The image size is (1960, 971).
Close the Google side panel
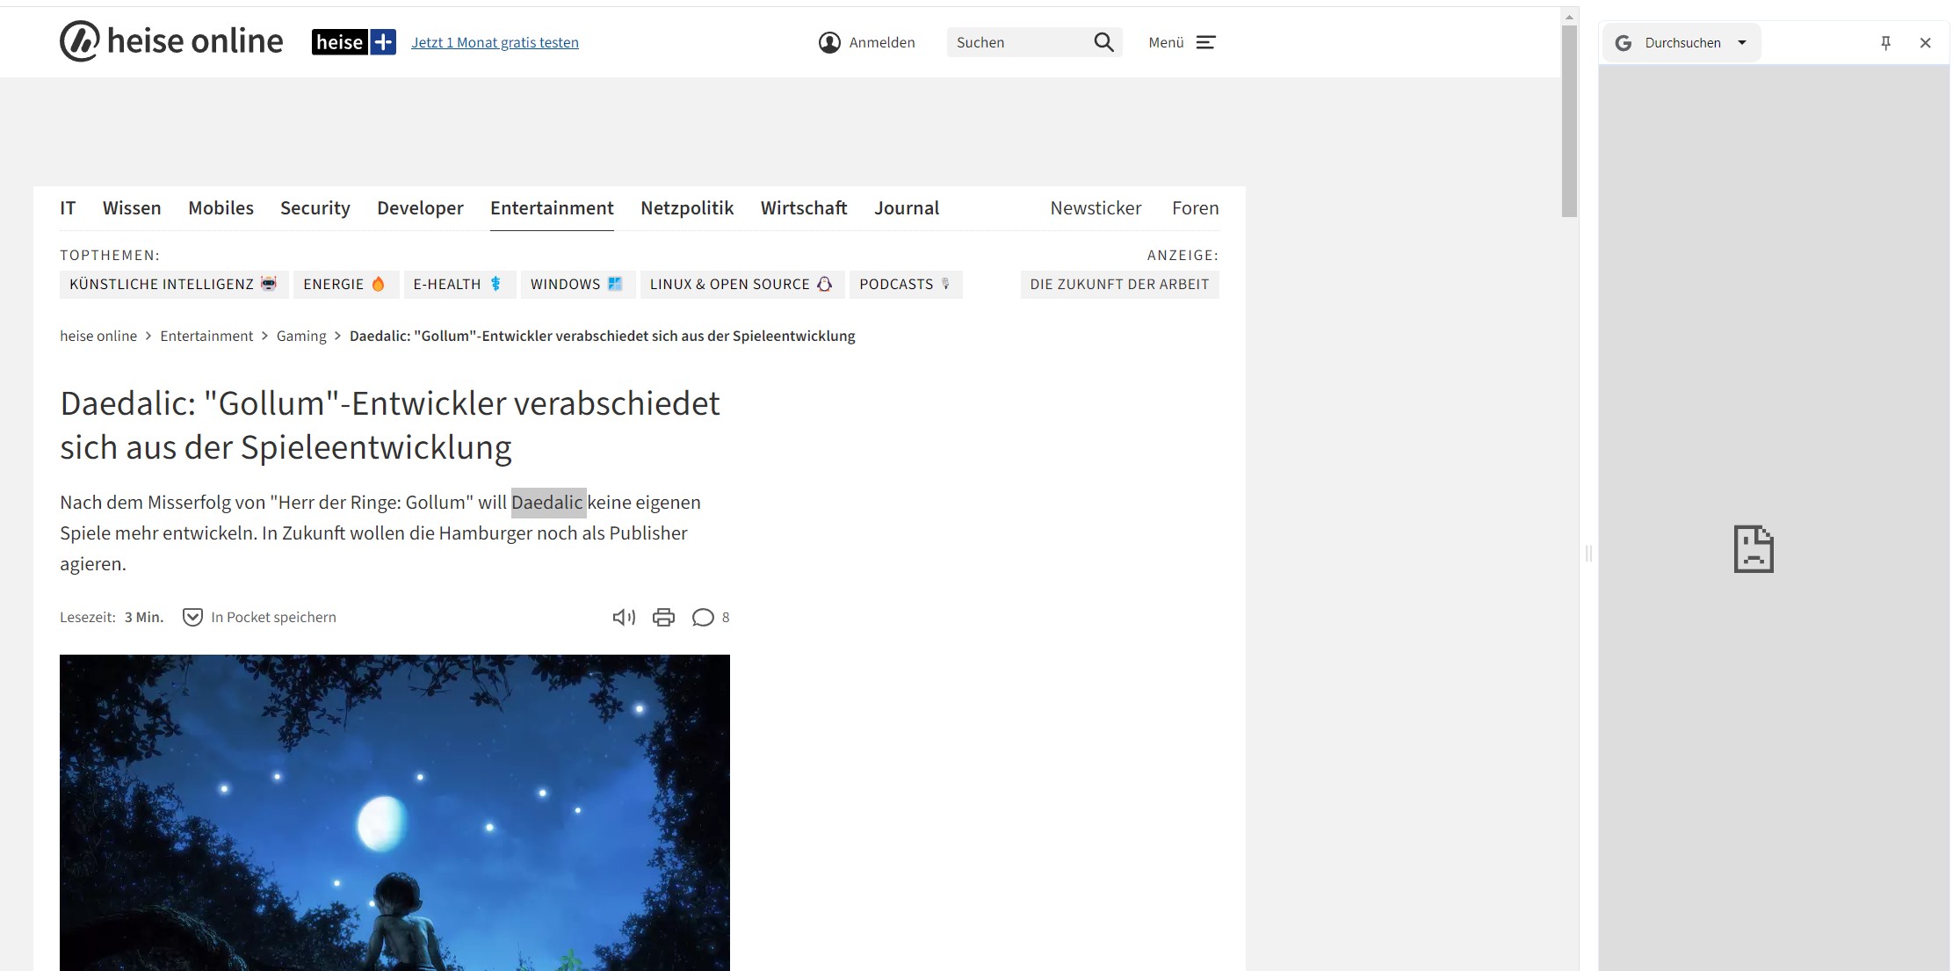[1925, 43]
